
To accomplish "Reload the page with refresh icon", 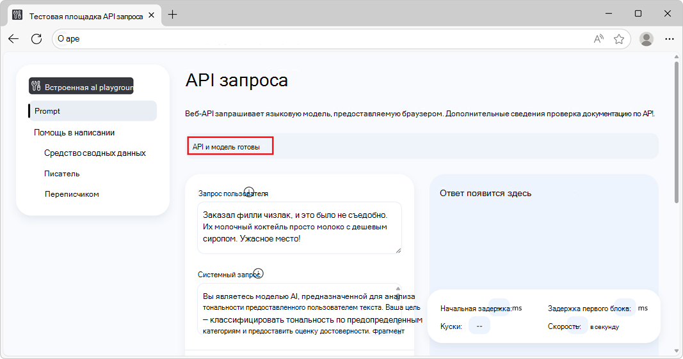I will click(36, 39).
